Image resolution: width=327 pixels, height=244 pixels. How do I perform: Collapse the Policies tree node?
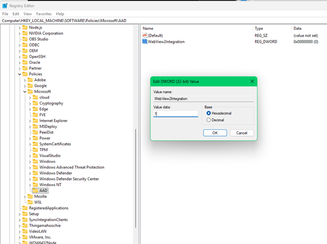[19, 74]
